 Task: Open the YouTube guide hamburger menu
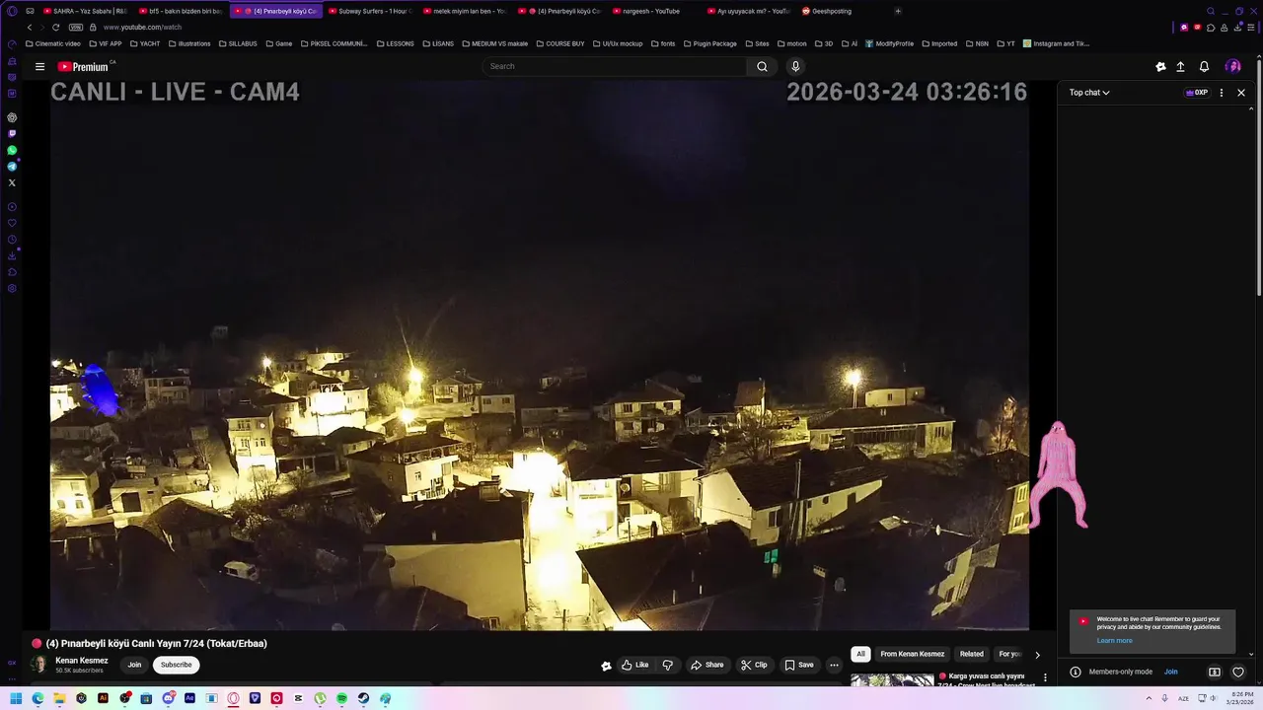click(39, 67)
